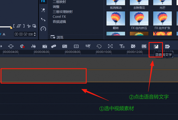Click the checkmark-pencil toolbar icon
This screenshot has height=120, width=178.
(x=133, y=46)
